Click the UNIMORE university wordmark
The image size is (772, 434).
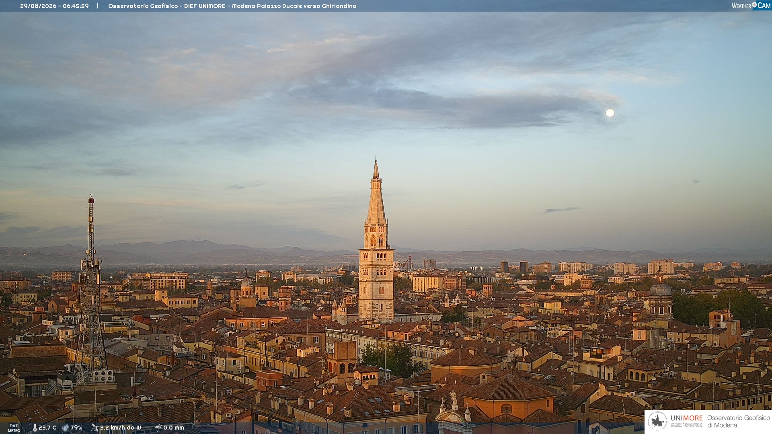686,421
